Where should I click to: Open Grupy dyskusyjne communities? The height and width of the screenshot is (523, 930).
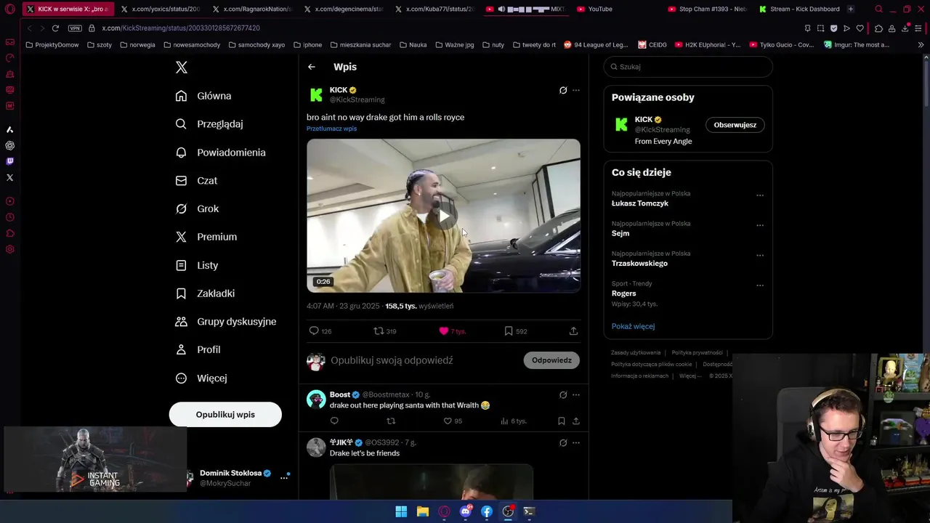226,322
